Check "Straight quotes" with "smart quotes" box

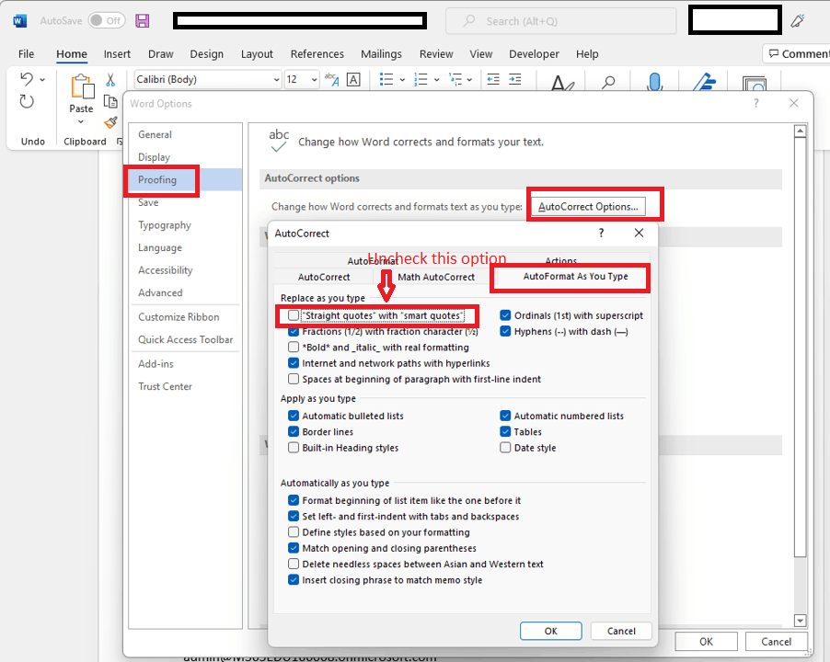coord(294,315)
